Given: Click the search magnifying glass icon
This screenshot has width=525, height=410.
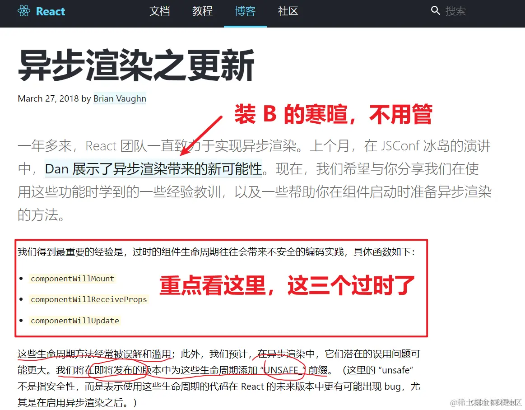Looking at the screenshot, I should 435,10.
